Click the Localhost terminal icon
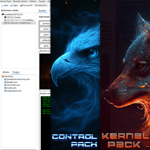The height and width of the screenshot is (150, 150). click(x=3, y=14)
